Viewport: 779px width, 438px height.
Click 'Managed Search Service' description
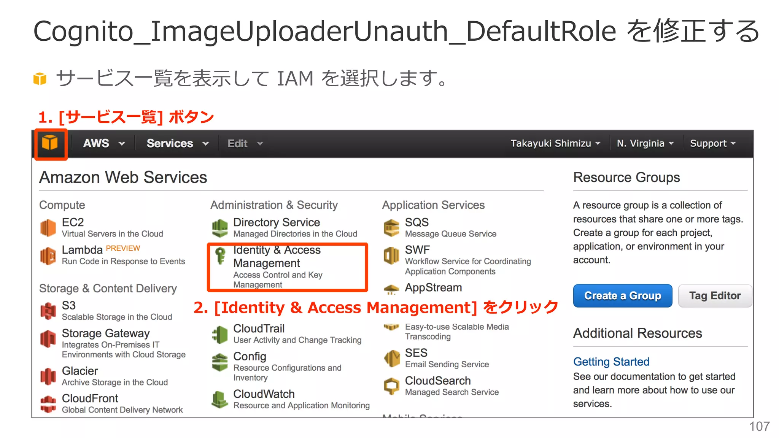coord(452,392)
